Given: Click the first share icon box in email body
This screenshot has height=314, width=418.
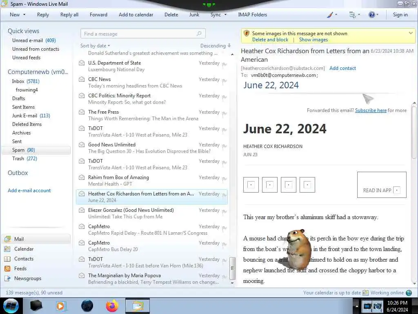Looking at the screenshot, I should pos(251,185).
